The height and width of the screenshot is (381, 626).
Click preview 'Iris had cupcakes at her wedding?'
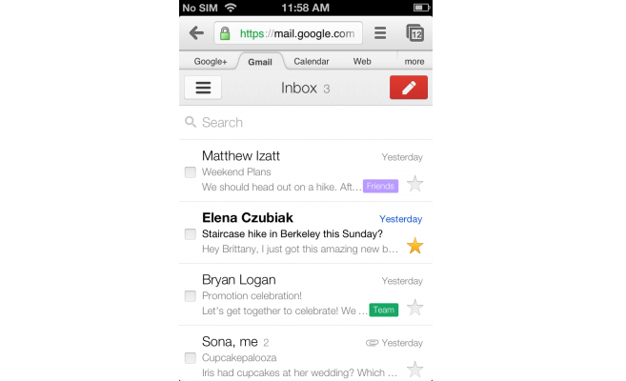coord(299,372)
